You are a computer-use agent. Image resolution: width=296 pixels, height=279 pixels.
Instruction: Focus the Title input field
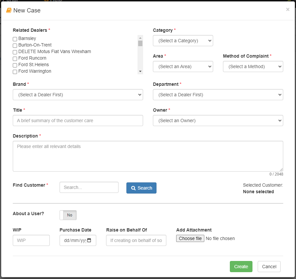coord(78,121)
